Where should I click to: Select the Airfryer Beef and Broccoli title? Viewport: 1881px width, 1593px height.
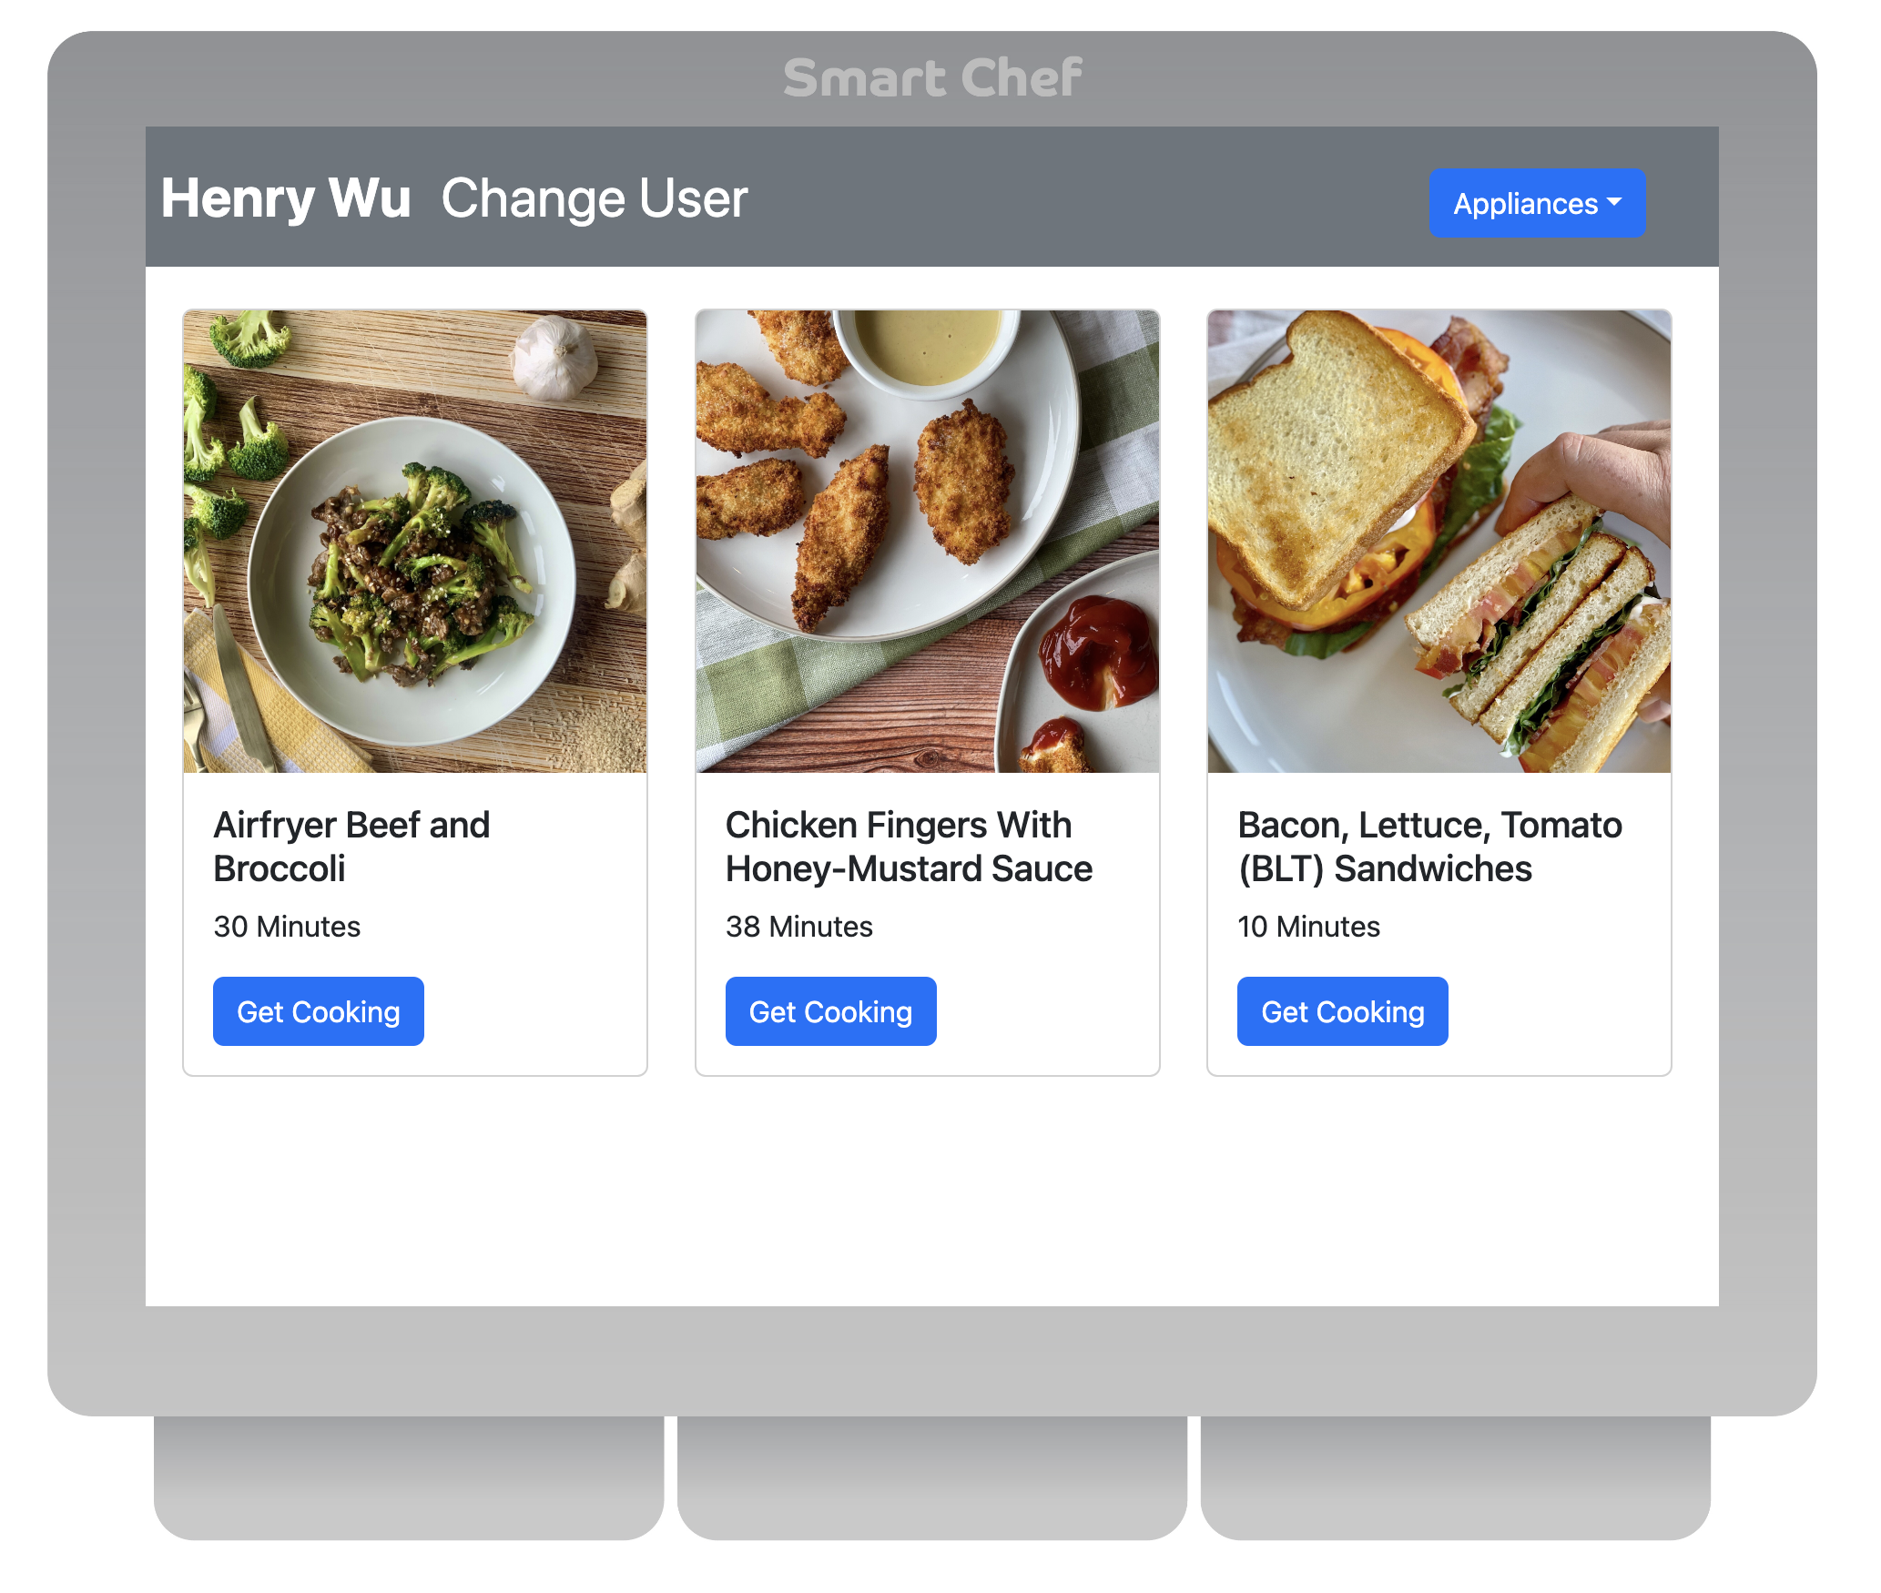(x=351, y=847)
